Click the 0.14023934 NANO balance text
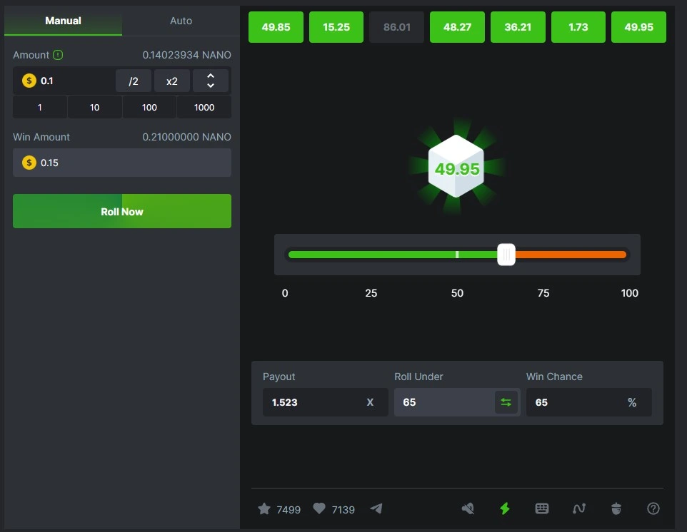This screenshot has height=532, width=687. pos(186,55)
